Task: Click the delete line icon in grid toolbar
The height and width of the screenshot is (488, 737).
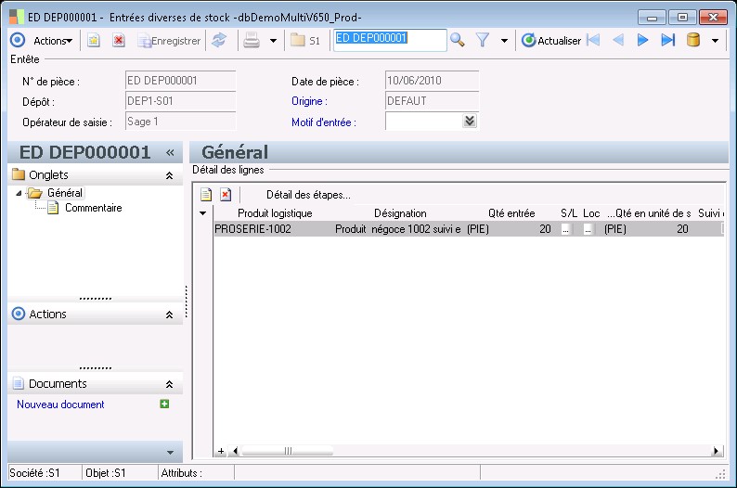Action: click(226, 195)
